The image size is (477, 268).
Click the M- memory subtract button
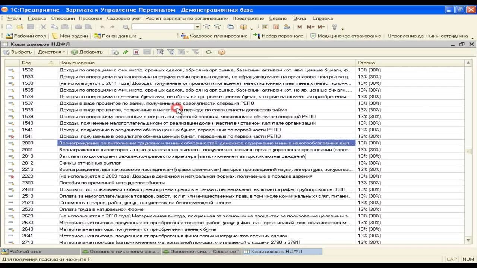[321, 27]
